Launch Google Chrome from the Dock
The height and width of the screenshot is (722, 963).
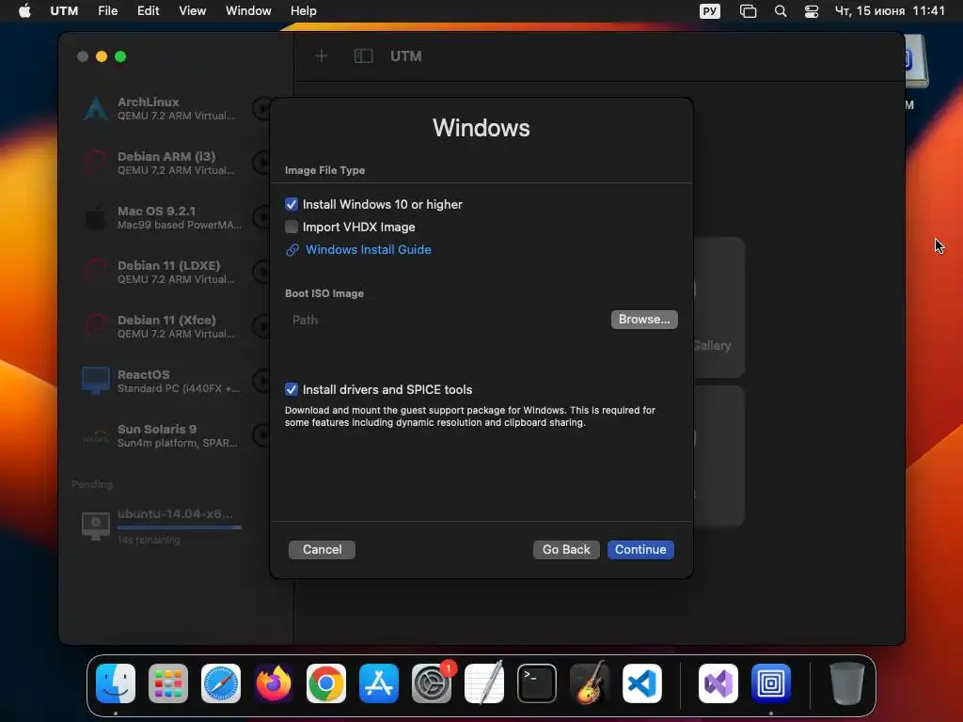coord(326,683)
